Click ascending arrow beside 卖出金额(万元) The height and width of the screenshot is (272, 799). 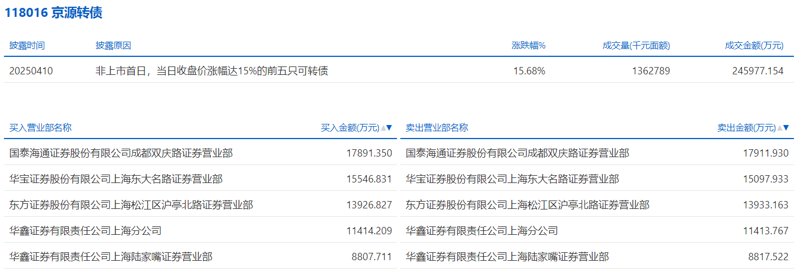[780, 128]
